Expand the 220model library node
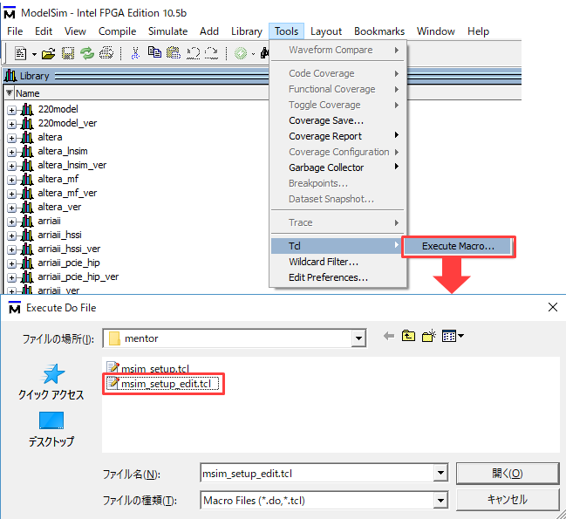566x519 pixels. point(11,110)
